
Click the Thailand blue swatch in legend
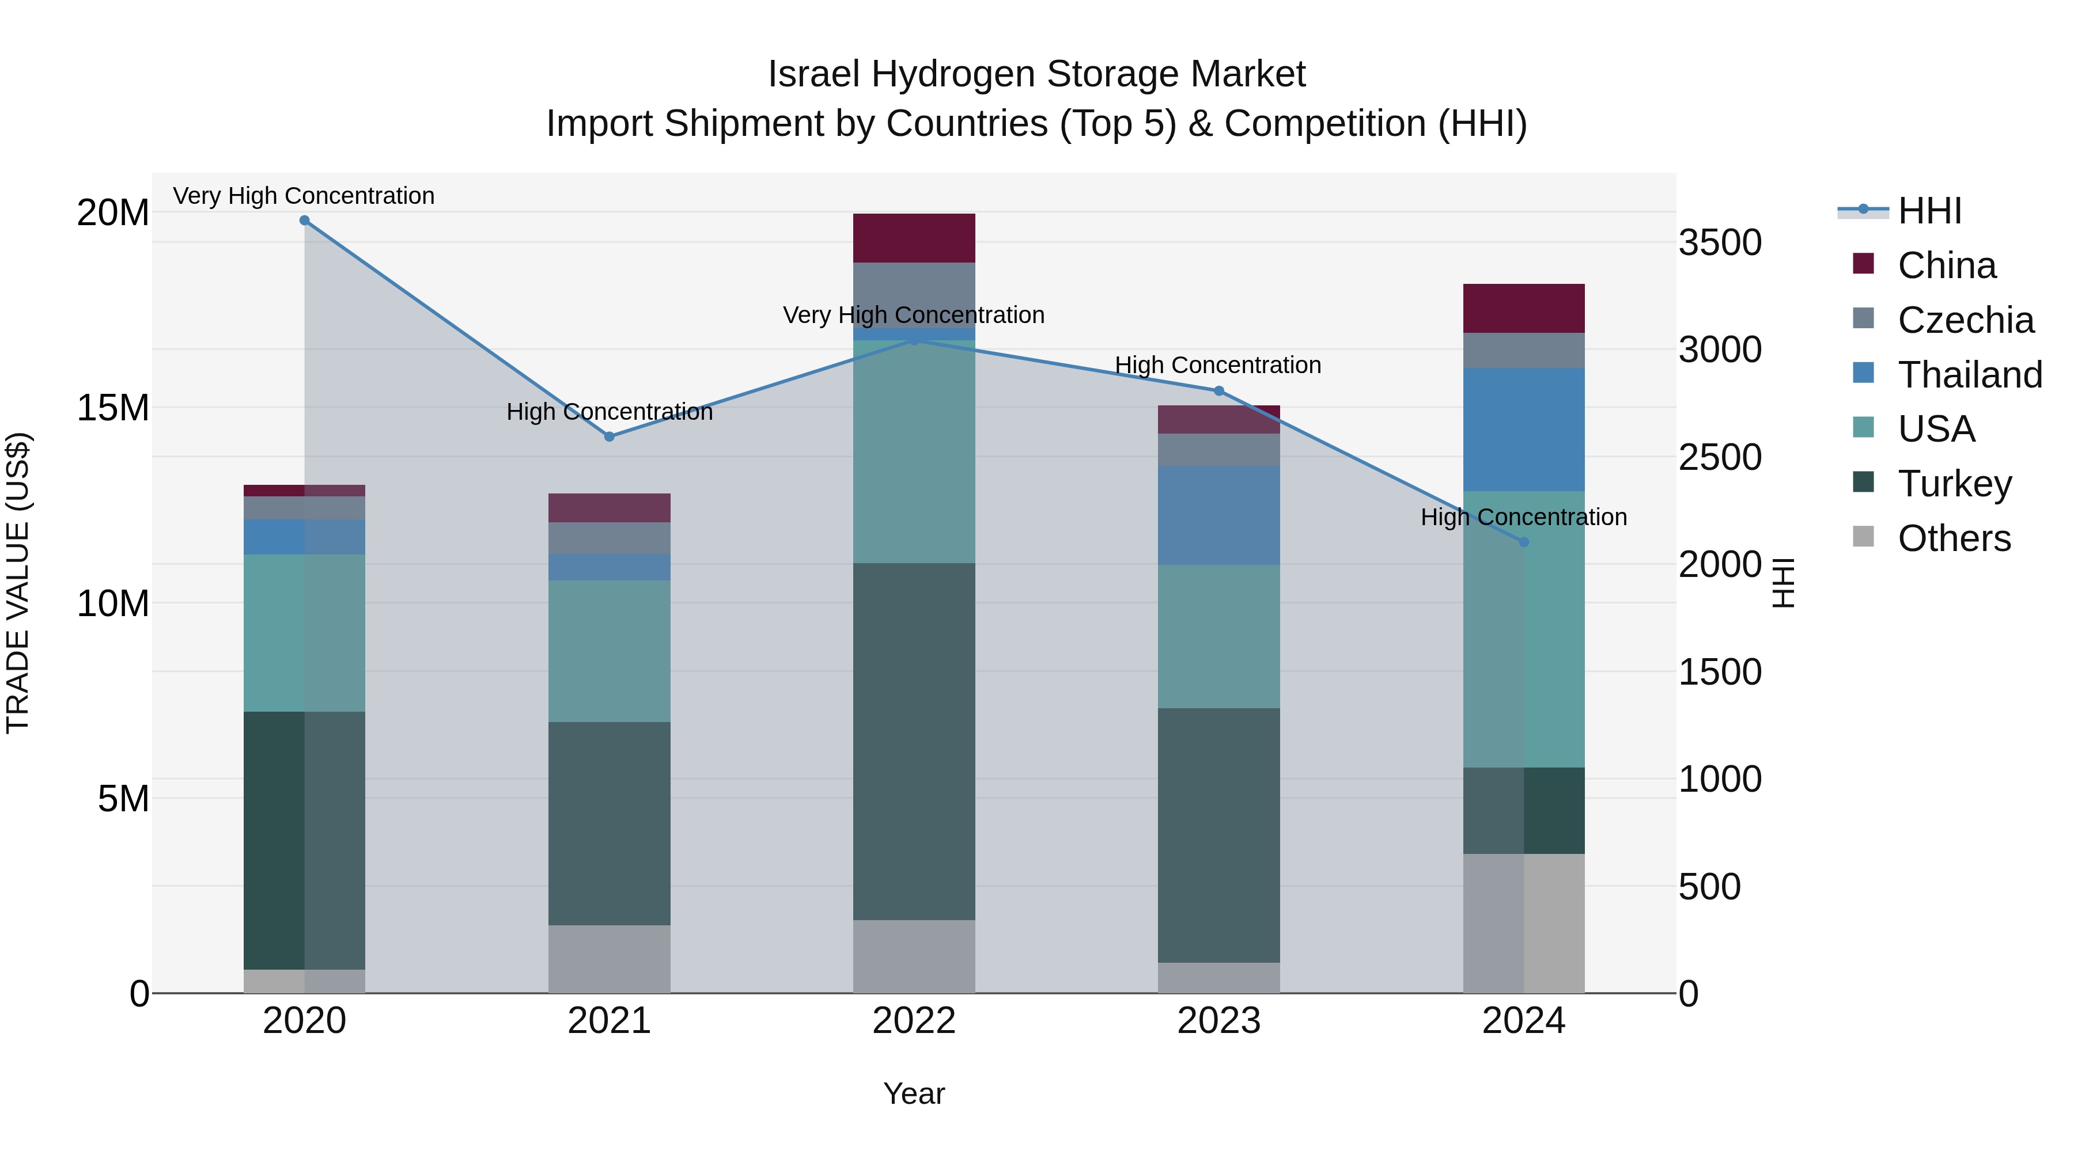[x=1863, y=373]
